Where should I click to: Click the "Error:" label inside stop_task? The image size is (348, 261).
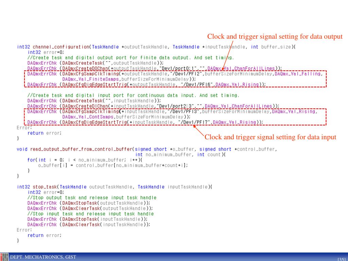pyautogui.click(x=24, y=230)
